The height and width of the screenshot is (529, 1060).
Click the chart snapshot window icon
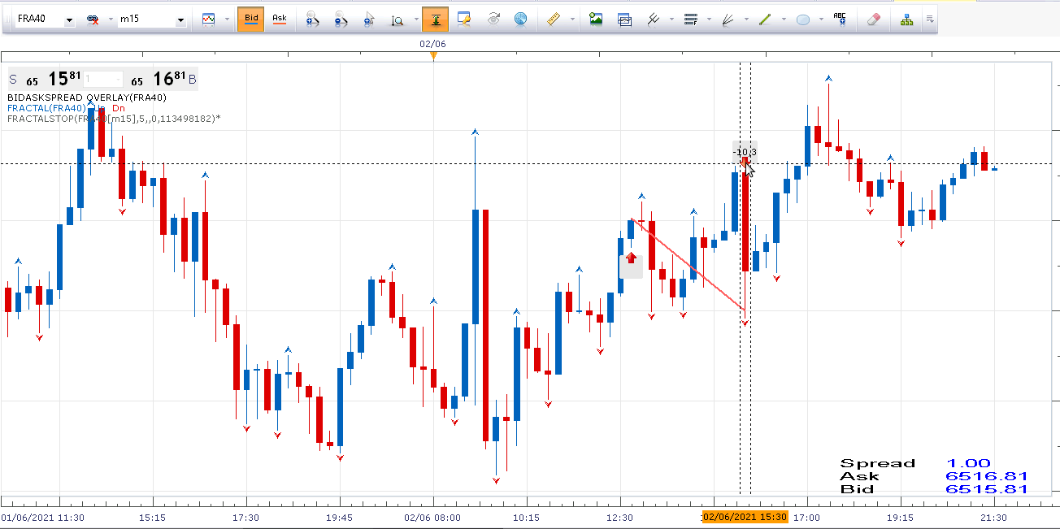pyautogui.click(x=624, y=19)
